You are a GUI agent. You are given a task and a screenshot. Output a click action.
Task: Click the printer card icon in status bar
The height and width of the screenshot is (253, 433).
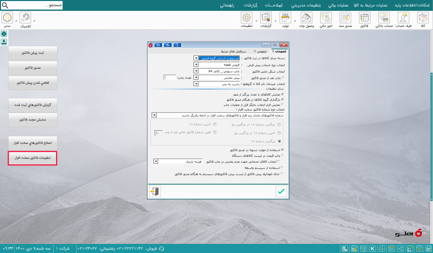pos(345,249)
